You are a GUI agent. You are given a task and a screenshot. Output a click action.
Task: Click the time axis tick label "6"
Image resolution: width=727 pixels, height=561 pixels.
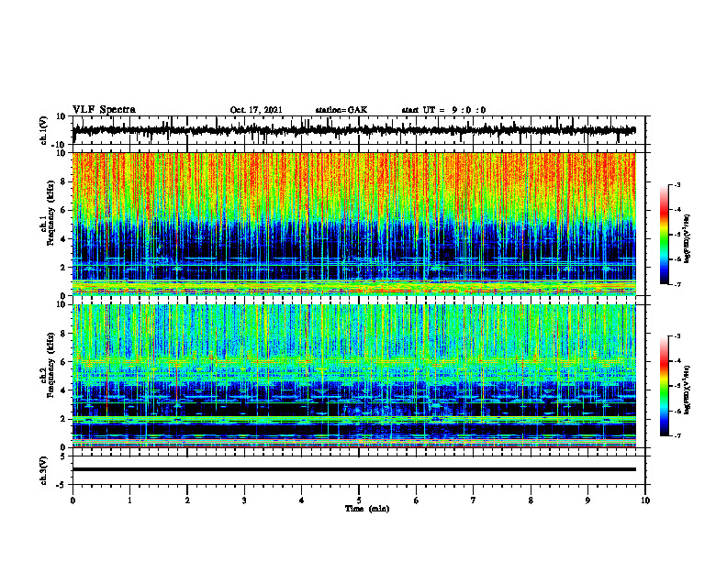pyautogui.click(x=417, y=500)
